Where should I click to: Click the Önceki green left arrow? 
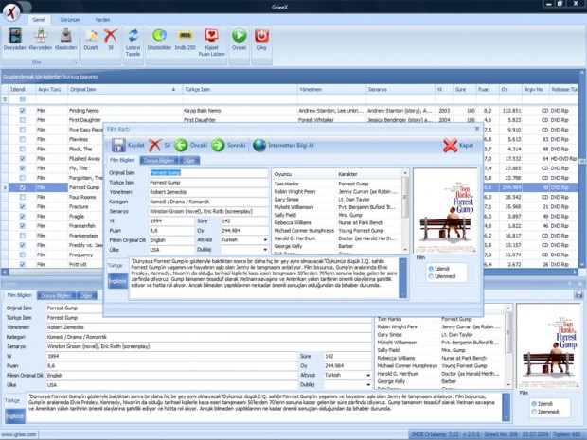181,145
